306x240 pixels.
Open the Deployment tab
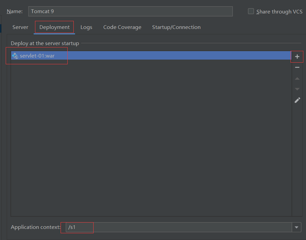[x=55, y=27]
